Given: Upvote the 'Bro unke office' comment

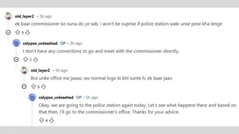Looking at the screenshot, I should [33, 86].
